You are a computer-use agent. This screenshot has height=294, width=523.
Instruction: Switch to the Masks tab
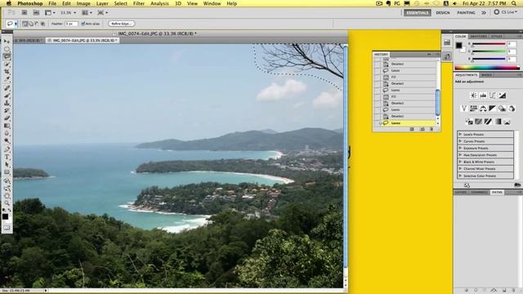click(x=487, y=75)
